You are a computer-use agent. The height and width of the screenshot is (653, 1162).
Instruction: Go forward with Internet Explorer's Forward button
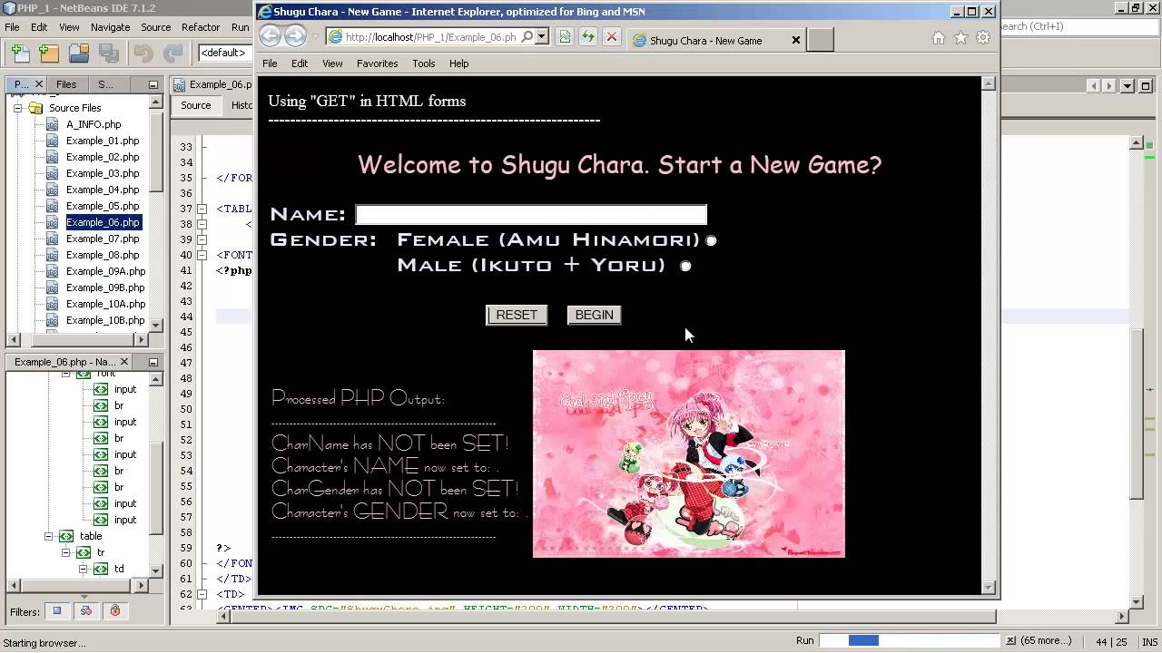(295, 36)
